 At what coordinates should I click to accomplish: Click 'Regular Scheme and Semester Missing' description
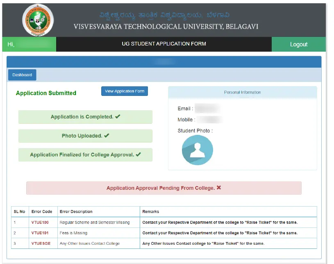coord(95,223)
